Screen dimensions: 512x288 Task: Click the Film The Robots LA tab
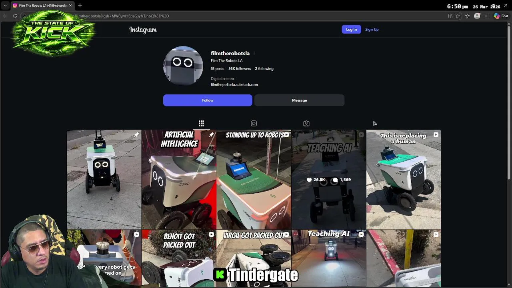click(42, 6)
